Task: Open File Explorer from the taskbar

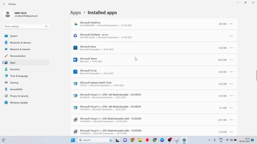Action: [140, 140]
